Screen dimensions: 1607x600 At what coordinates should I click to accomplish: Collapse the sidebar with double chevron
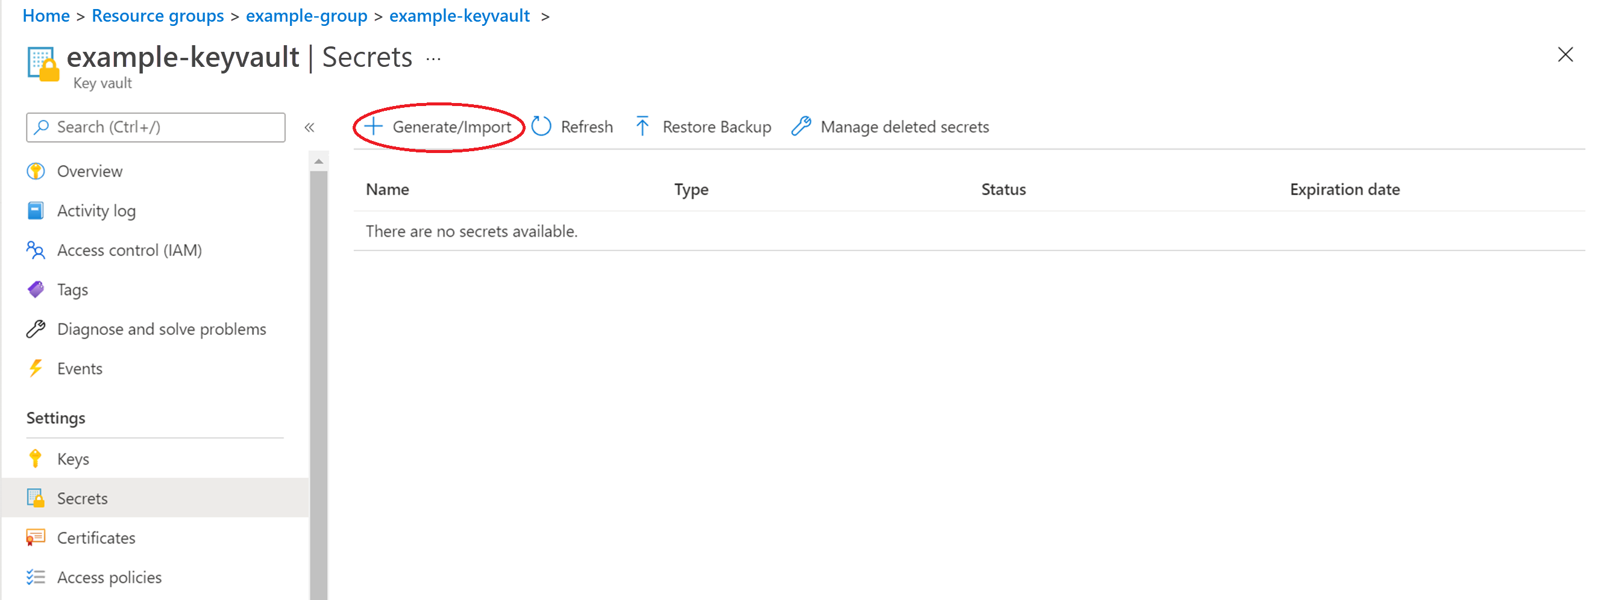pyautogui.click(x=309, y=128)
